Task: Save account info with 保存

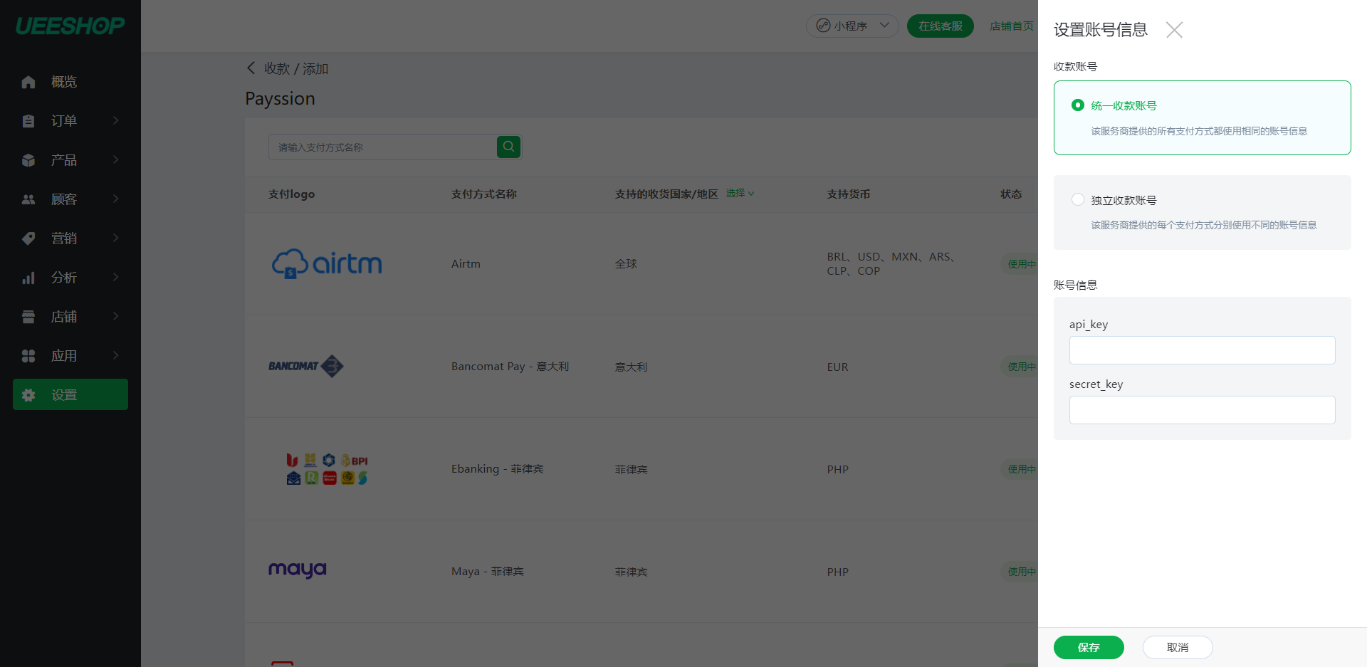Action: (x=1089, y=647)
